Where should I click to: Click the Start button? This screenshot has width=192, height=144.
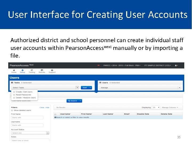[x=85, y=88]
